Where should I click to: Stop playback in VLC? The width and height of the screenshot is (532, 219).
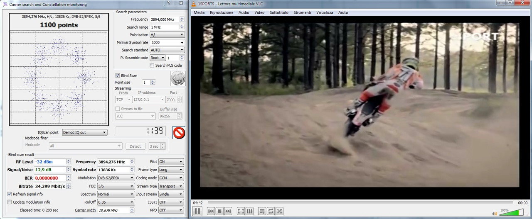219,211
